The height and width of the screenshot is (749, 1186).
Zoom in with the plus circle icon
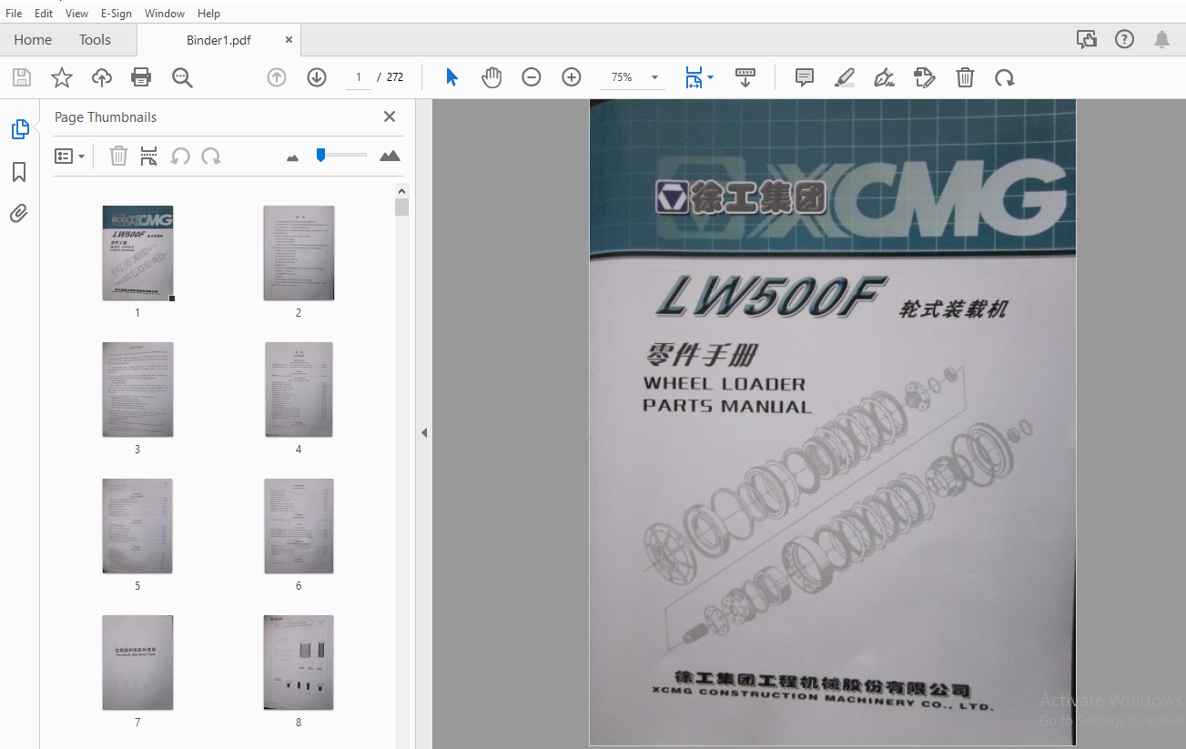tap(572, 77)
